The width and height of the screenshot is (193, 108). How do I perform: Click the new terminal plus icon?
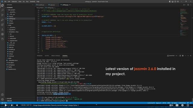pyautogui.click(x=176, y=56)
